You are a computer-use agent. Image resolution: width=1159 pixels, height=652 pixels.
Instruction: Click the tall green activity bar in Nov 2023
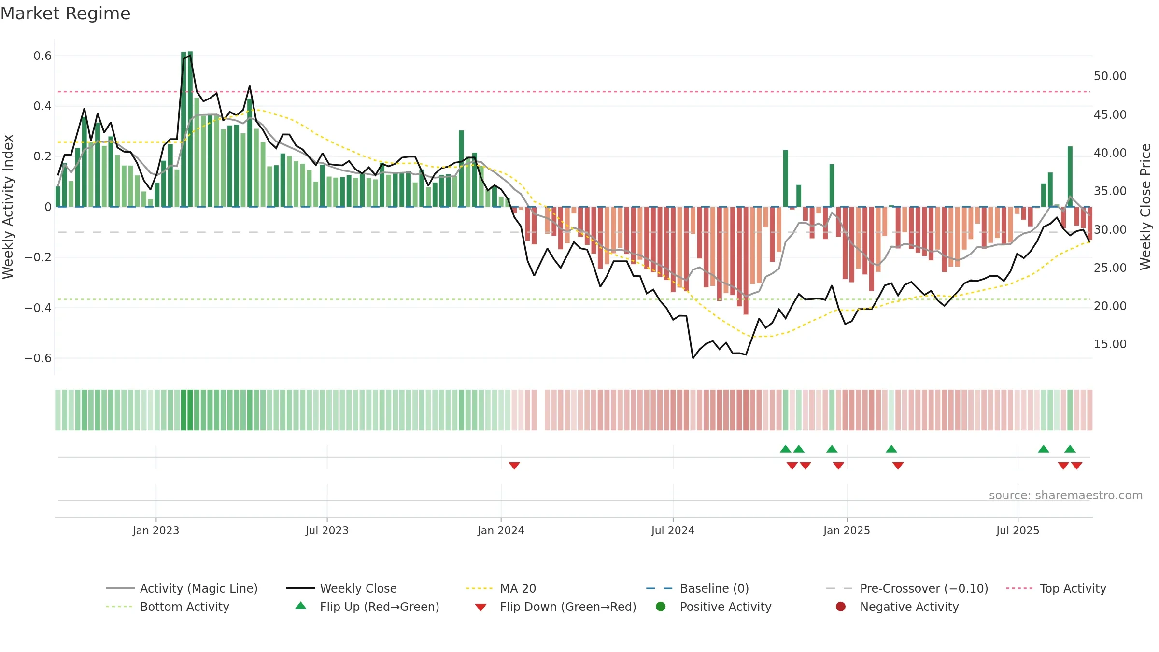point(461,169)
